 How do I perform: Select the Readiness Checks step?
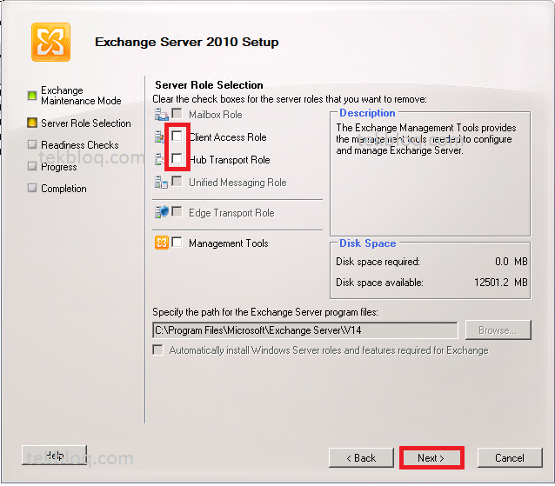80,145
